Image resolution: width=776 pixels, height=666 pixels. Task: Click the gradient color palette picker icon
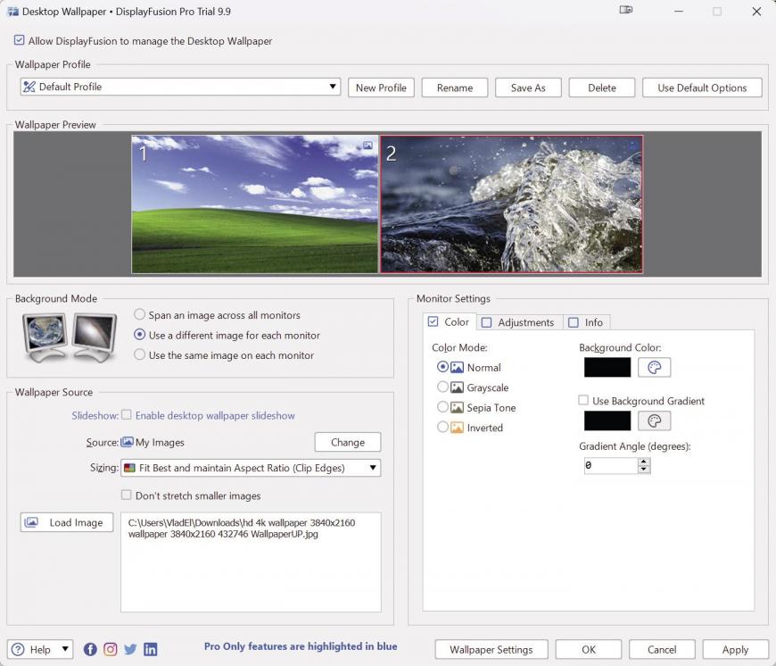click(x=655, y=420)
